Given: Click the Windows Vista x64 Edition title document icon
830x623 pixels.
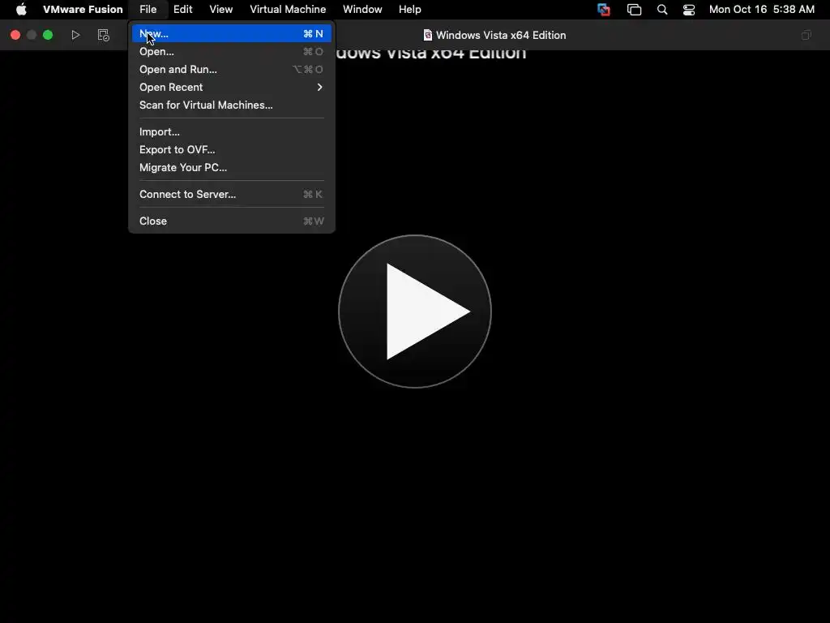Looking at the screenshot, I should click(428, 35).
